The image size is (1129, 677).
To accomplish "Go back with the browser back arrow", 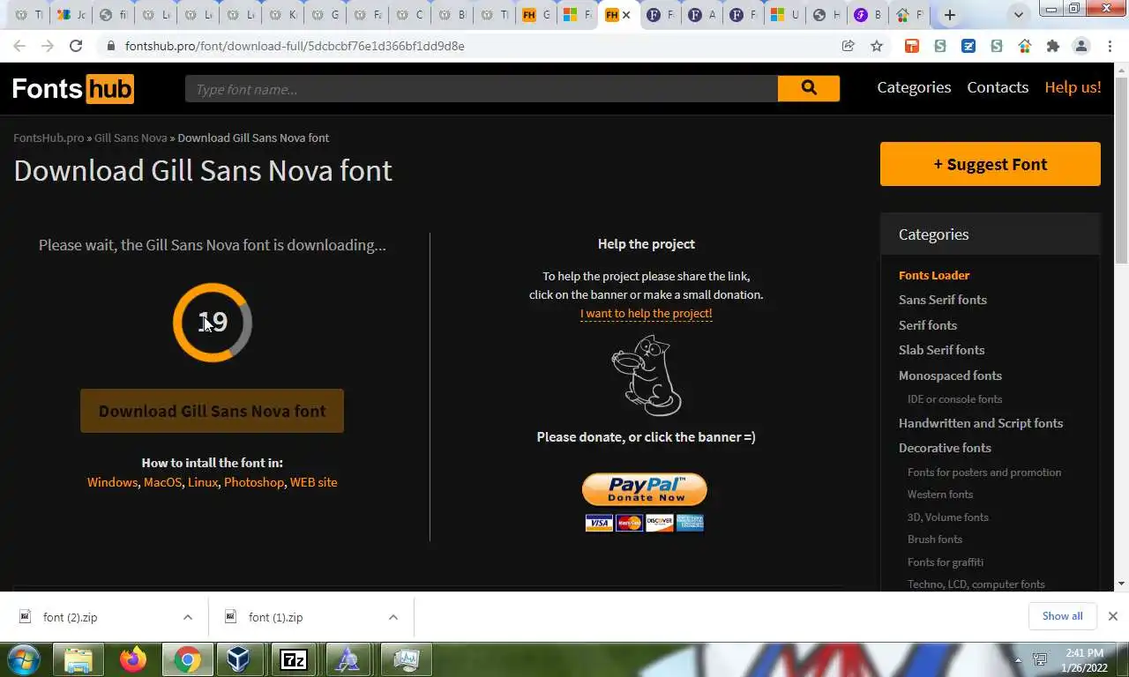I will (x=19, y=46).
